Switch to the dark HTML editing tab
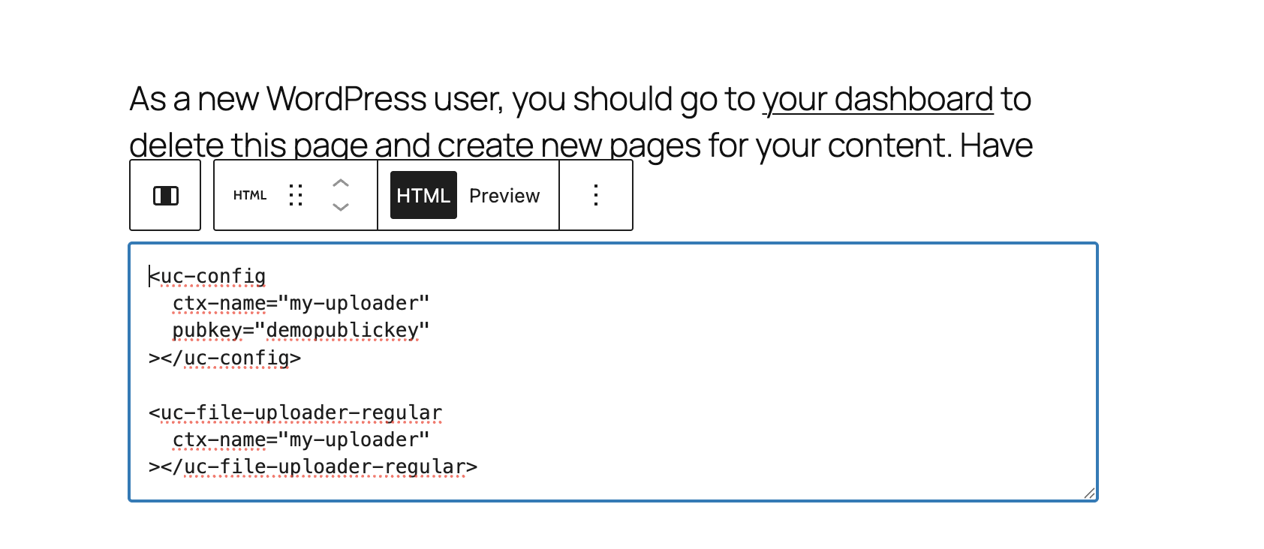This screenshot has height=549, width=1264. (423, 196)
